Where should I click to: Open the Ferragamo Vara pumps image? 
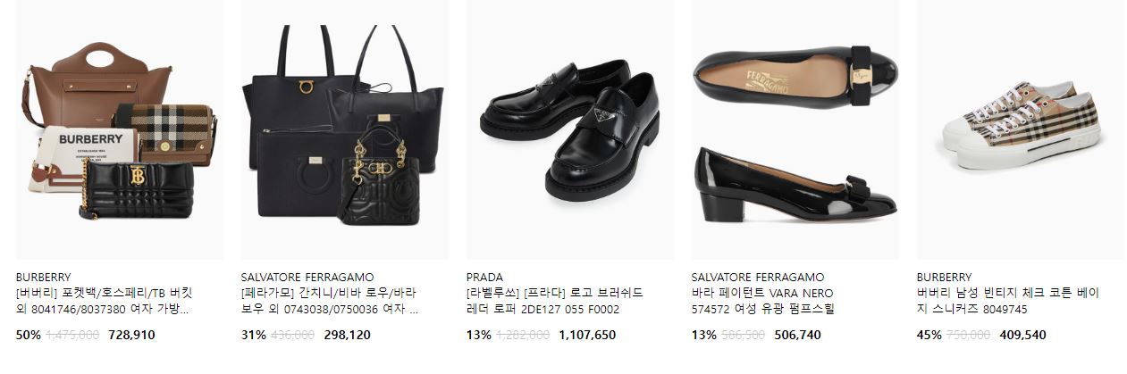[x=795, y=130]
